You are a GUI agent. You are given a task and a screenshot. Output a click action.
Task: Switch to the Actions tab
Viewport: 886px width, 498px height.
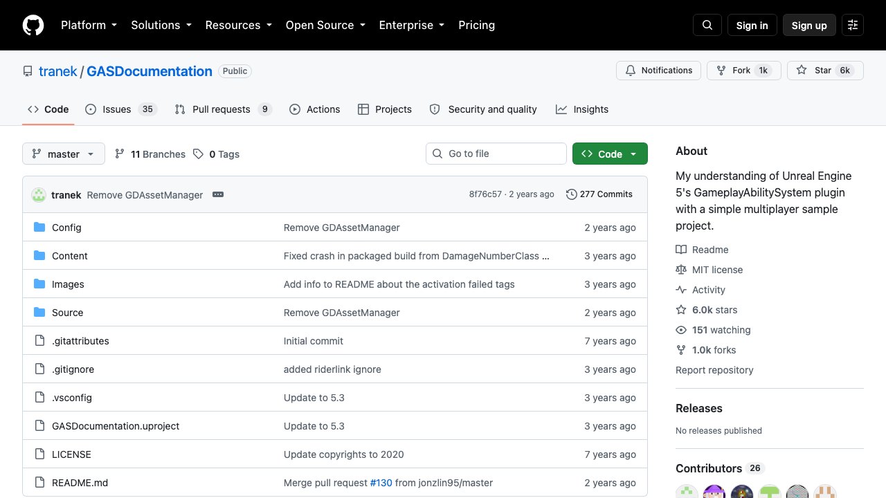[314, 109]
